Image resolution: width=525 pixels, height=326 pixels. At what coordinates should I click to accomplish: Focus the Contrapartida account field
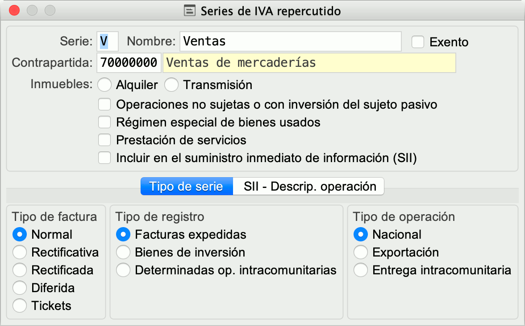point(129,63)
